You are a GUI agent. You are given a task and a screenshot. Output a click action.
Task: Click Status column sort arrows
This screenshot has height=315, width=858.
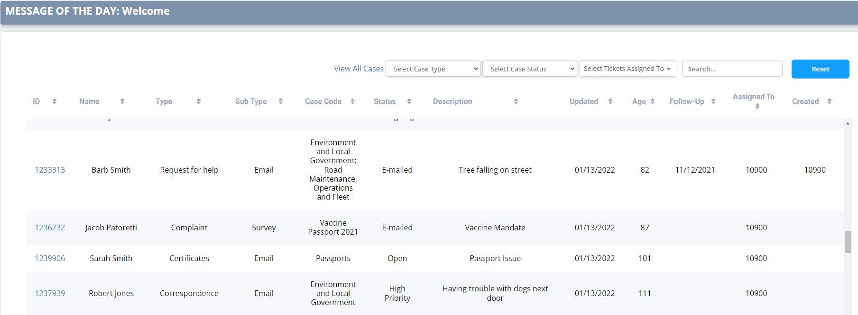(409, 101)
